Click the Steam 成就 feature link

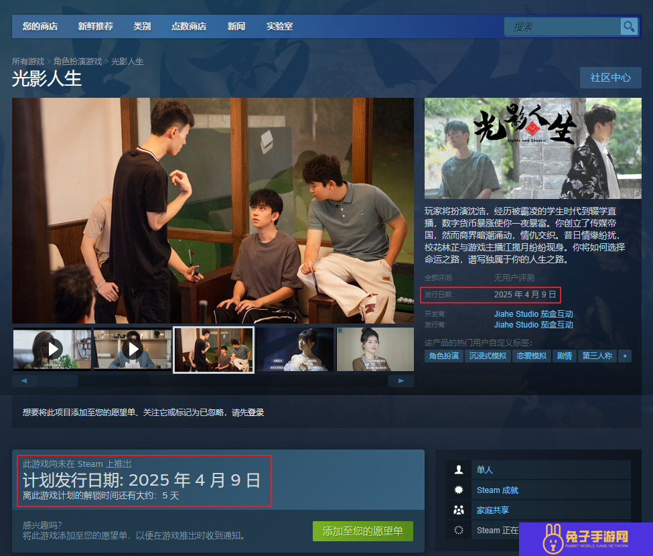[x=497, y=490]
